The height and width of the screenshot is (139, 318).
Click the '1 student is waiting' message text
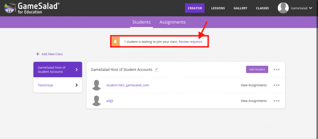151,41
